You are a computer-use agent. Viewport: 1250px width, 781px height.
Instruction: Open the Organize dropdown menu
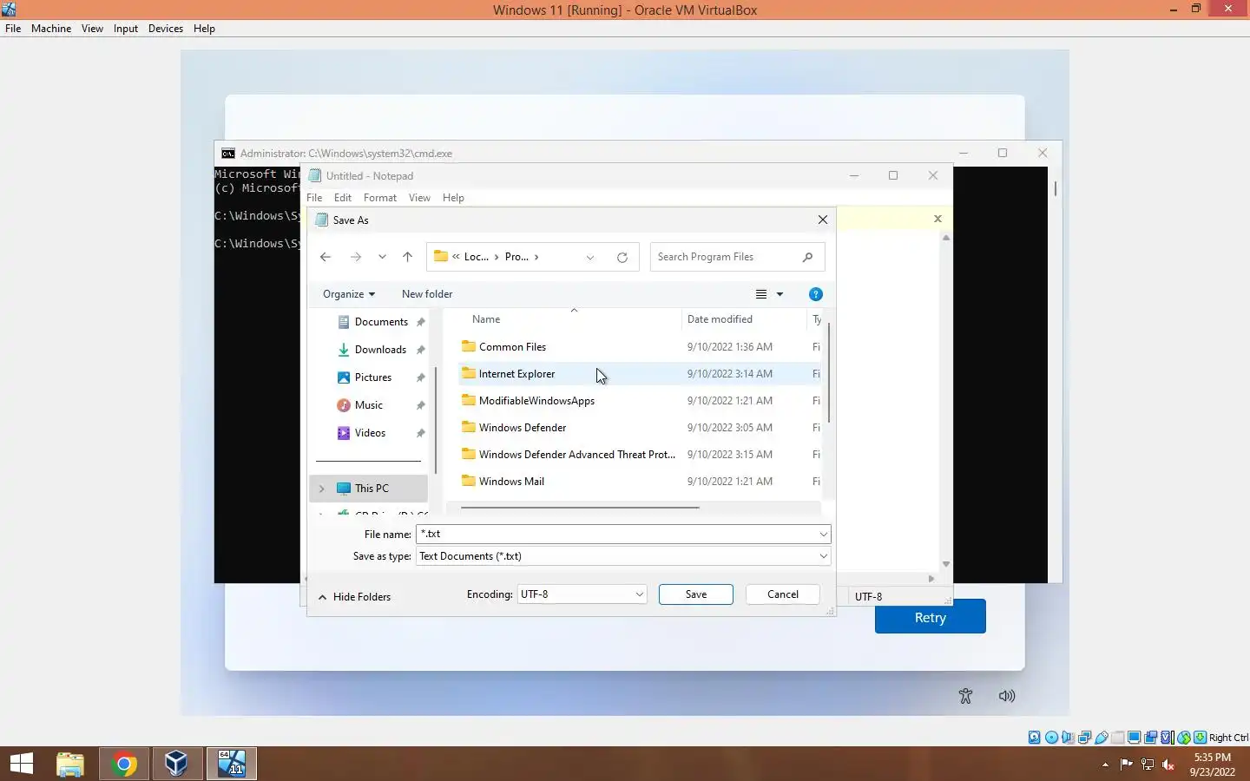pyautogui.click(x=349, y=294)
